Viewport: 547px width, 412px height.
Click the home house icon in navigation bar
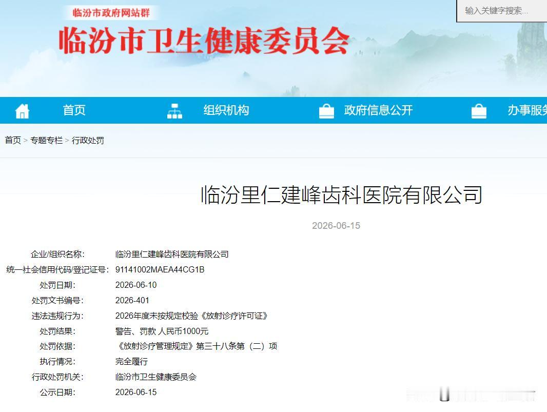pos(23,111)
